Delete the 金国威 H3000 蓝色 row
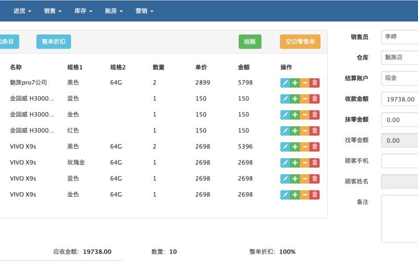 pos(315,99)
